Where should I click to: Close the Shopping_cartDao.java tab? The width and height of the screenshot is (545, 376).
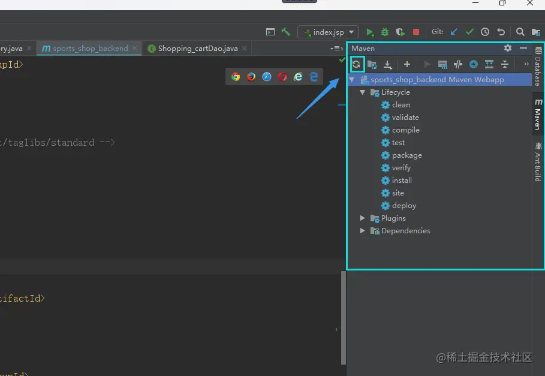pyautogui.click(x=245, y=49)
